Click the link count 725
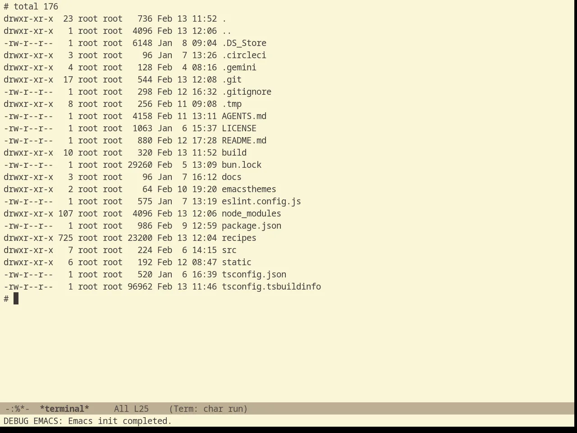Image resolution: width=577 pixels, height=433 pixels. (x=65, y=238)
